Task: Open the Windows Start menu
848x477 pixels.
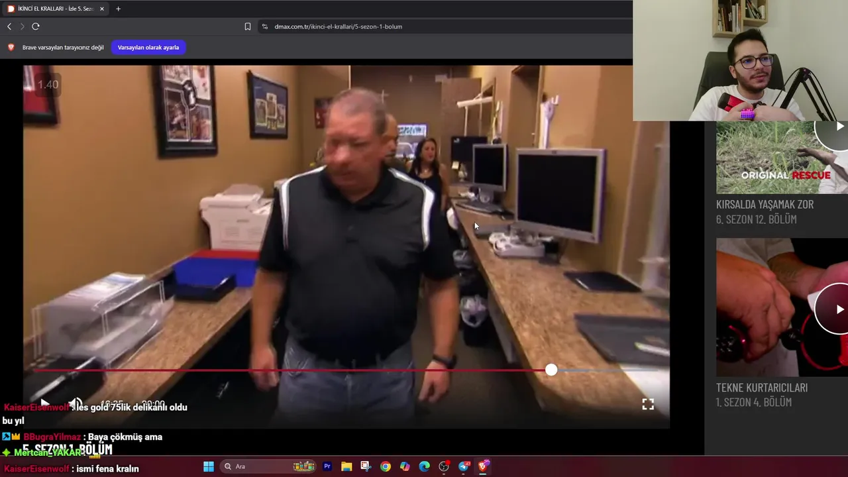Action: point(209,466)
